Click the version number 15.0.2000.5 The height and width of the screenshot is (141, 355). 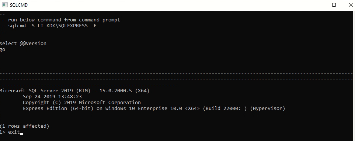(x=116, y=91)
